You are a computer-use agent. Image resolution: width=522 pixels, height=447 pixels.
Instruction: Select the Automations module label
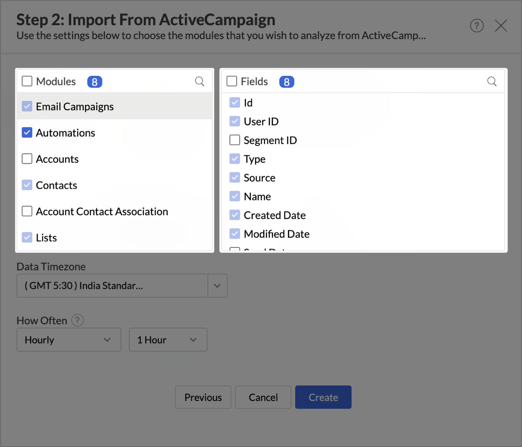[x=65, y=133]
